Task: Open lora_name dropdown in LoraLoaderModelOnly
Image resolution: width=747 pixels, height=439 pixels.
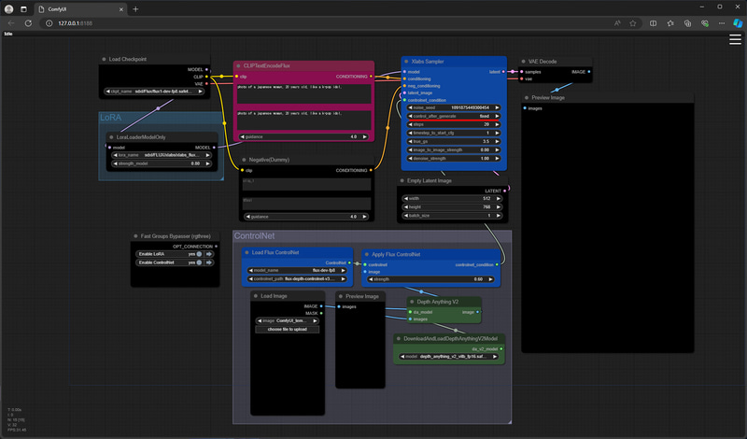Action: (x=162, y=155)
